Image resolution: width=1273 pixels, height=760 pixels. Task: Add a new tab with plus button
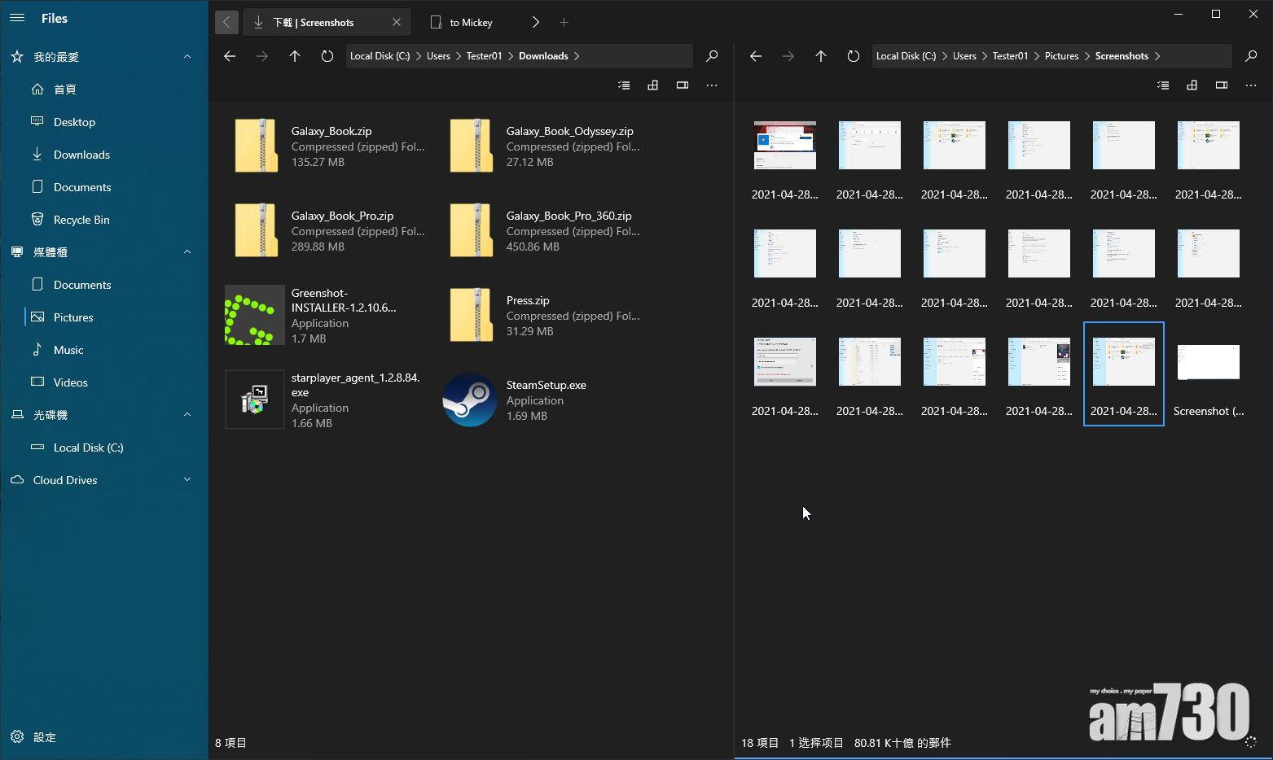point(564,23)
